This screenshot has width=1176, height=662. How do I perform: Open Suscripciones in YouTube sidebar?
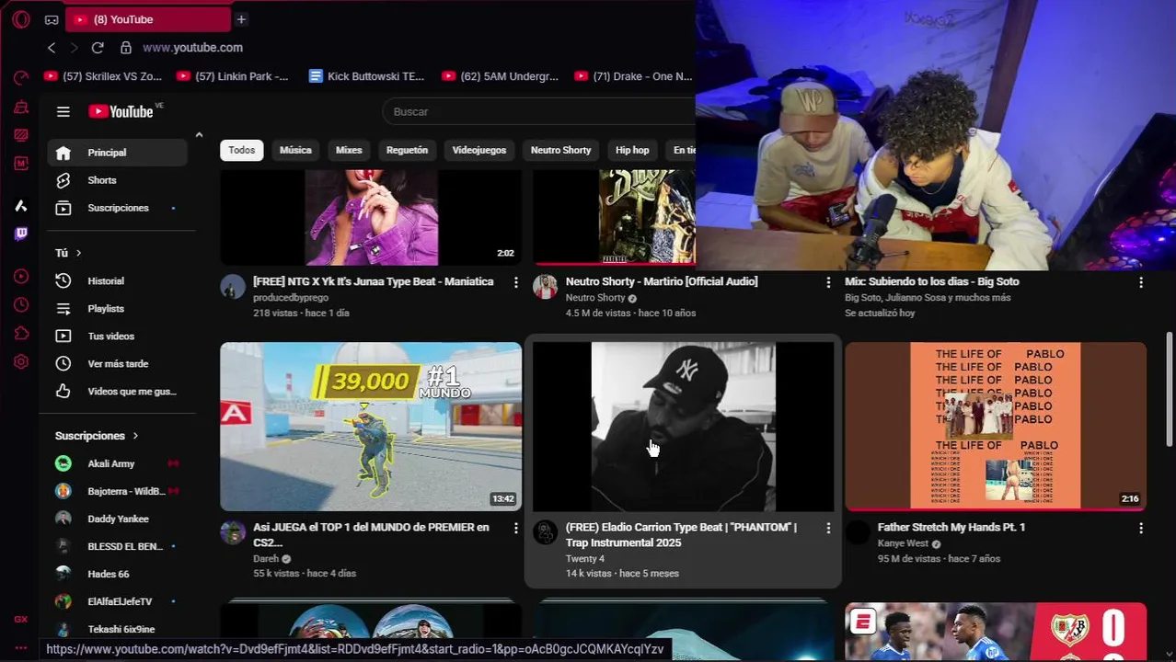[x=117, y=208]
